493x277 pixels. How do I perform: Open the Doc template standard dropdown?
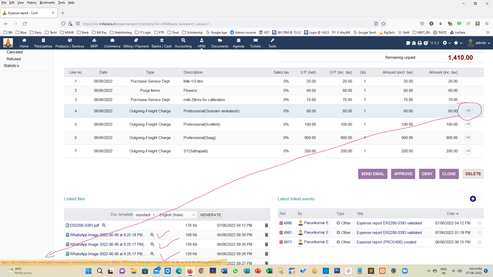point(145,215)
